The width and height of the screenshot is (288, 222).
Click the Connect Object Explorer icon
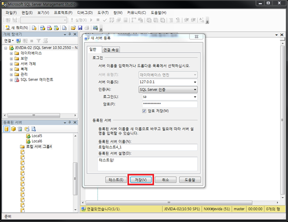[x=18, y=41]
